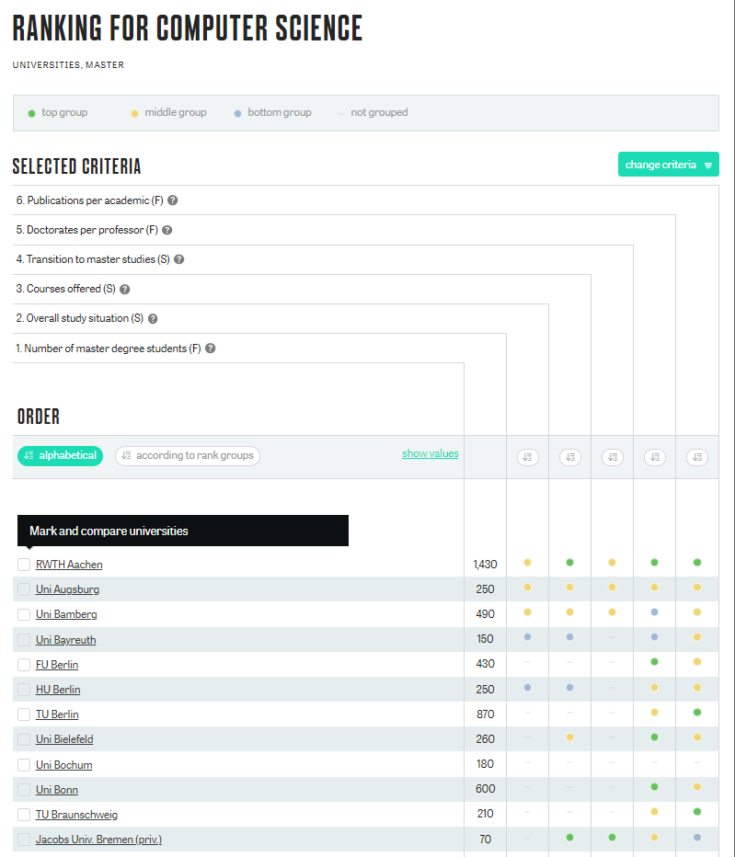Check the FU Berlin compare checkbox

point(24,665)
